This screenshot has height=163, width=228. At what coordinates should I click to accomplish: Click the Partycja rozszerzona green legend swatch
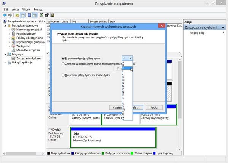coord(103,153)
